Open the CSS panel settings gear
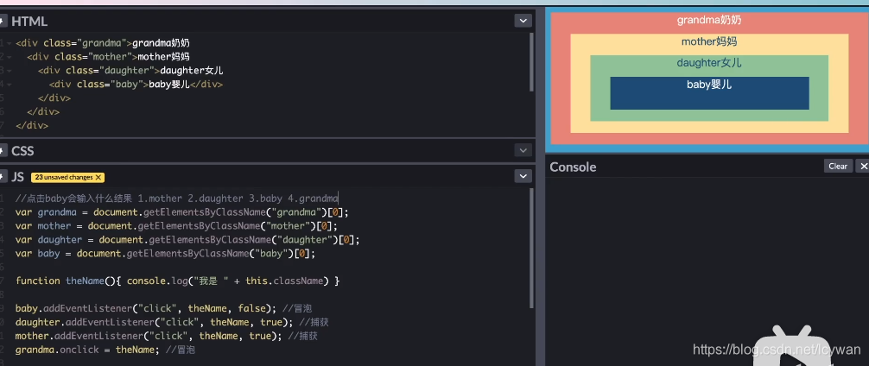The height and width of the screenshot is (366, 869). point(3,150)
